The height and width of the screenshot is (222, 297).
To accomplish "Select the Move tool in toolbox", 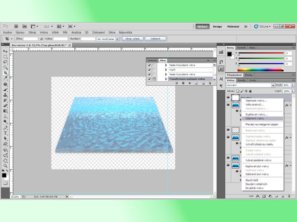I will [5, 51].
